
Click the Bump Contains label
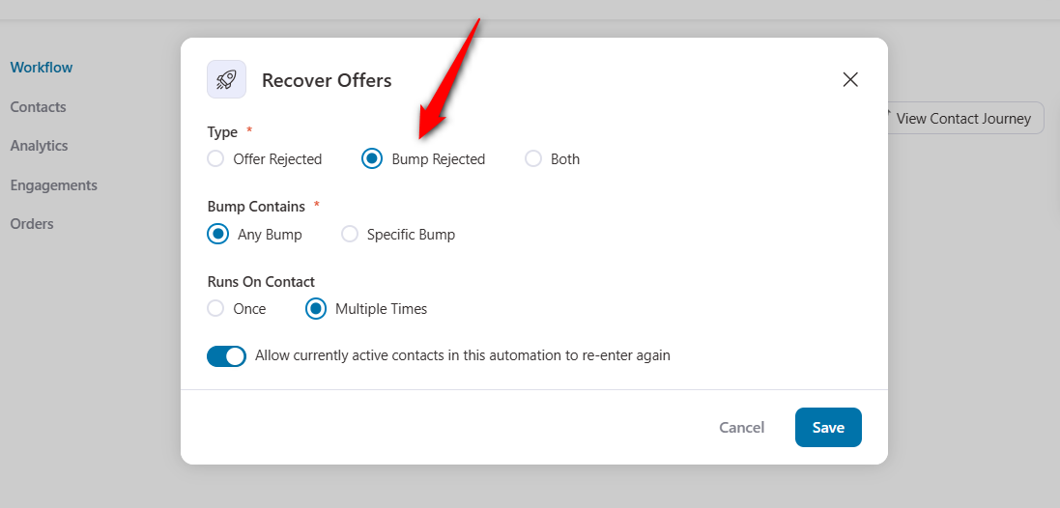256,206
